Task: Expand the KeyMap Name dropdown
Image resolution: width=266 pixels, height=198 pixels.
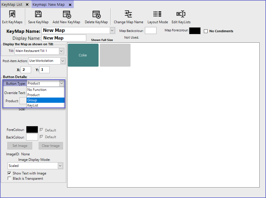Action: click(112, 30)
